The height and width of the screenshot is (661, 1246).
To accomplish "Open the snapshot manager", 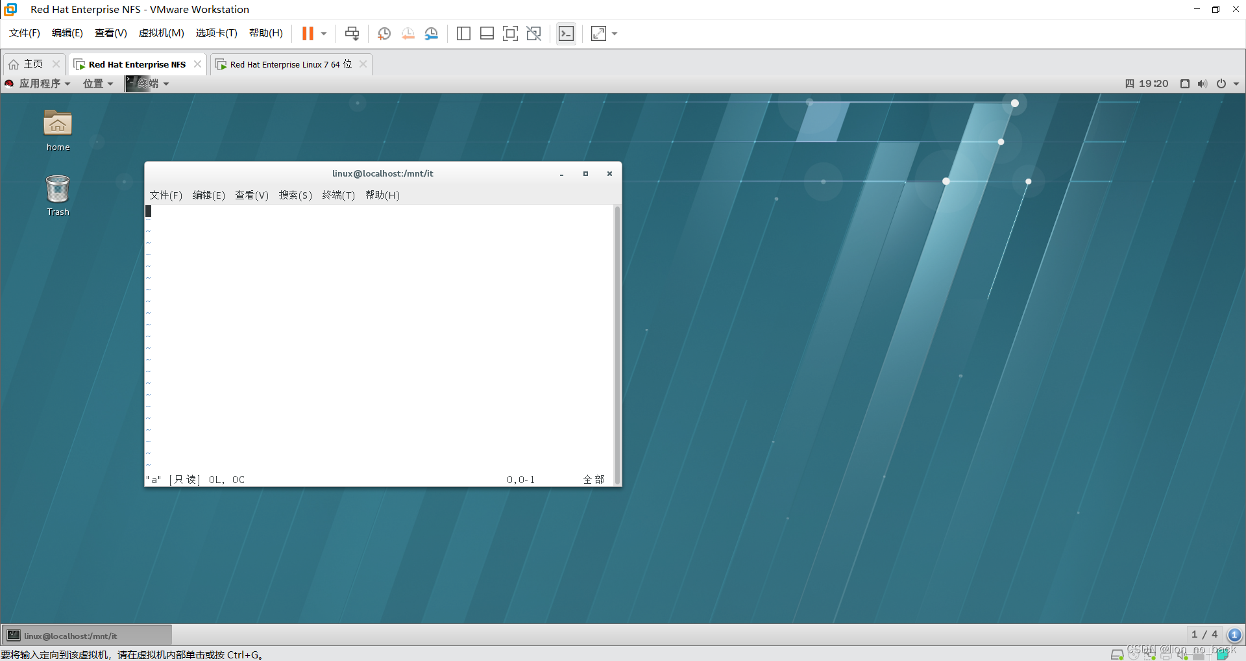I will click(432, 33).
